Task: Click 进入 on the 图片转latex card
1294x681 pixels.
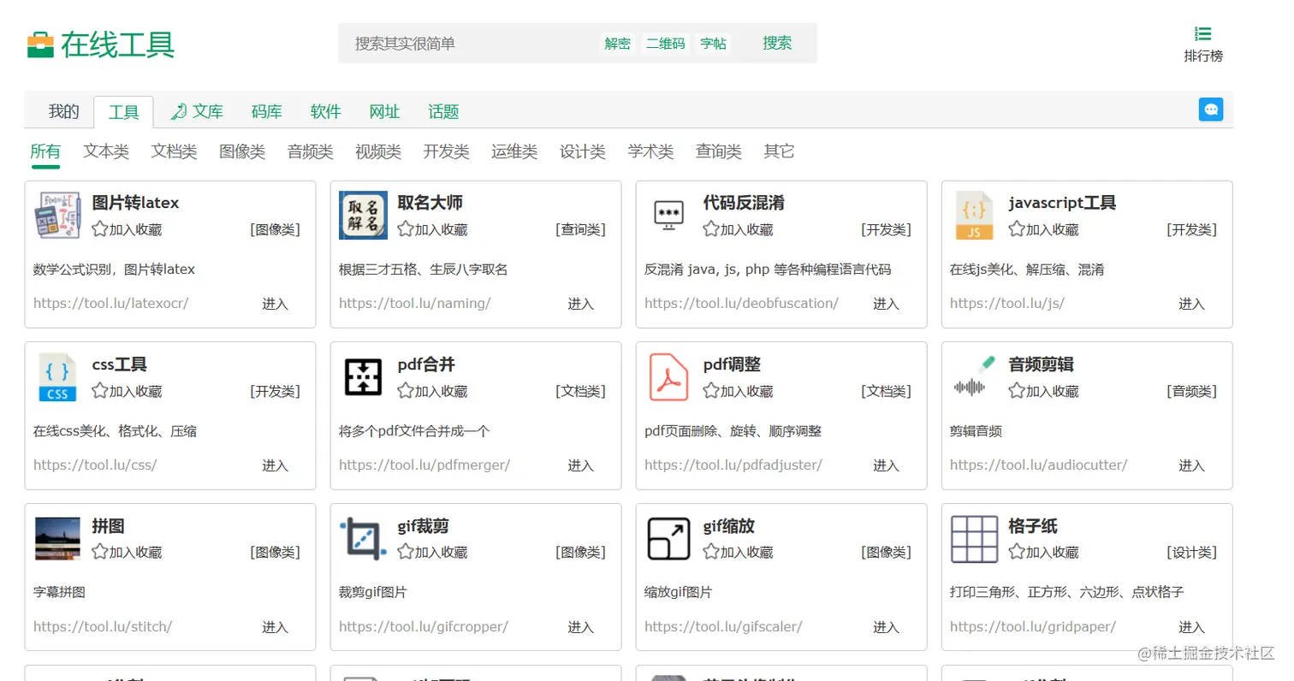Action: pyautogui.click(x=275, y=304)
